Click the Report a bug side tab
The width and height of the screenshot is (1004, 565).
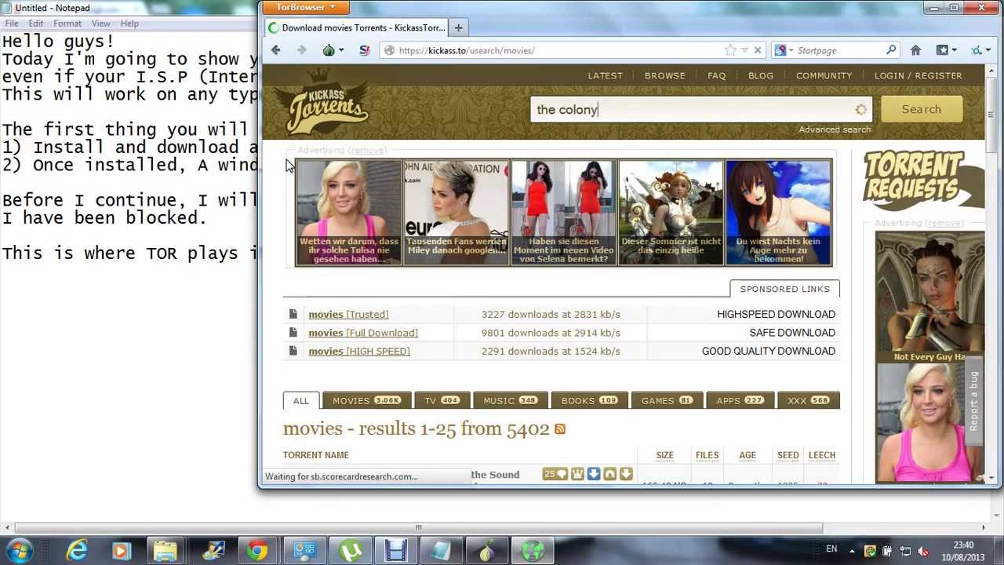(x=973, y=401)
